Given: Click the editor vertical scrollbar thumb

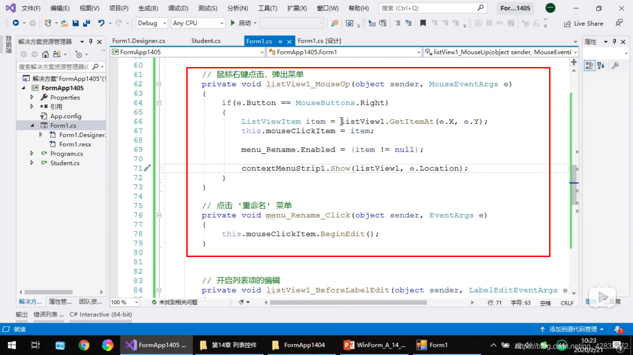Looking at the screenshot, I should [x=574, y=185].
